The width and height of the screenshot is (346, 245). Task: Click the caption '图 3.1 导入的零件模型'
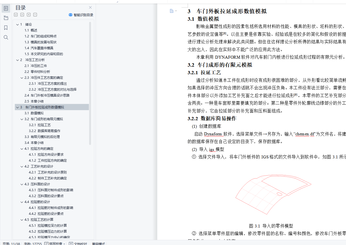pos(271,226)
